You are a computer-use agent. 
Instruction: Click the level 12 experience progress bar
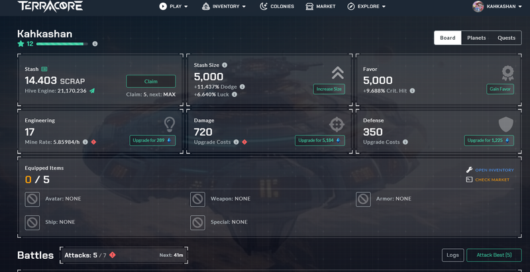pos(62,44)
